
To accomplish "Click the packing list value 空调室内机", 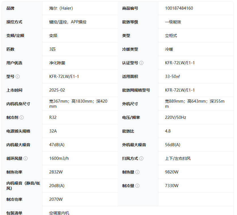I will click(59, 213).
